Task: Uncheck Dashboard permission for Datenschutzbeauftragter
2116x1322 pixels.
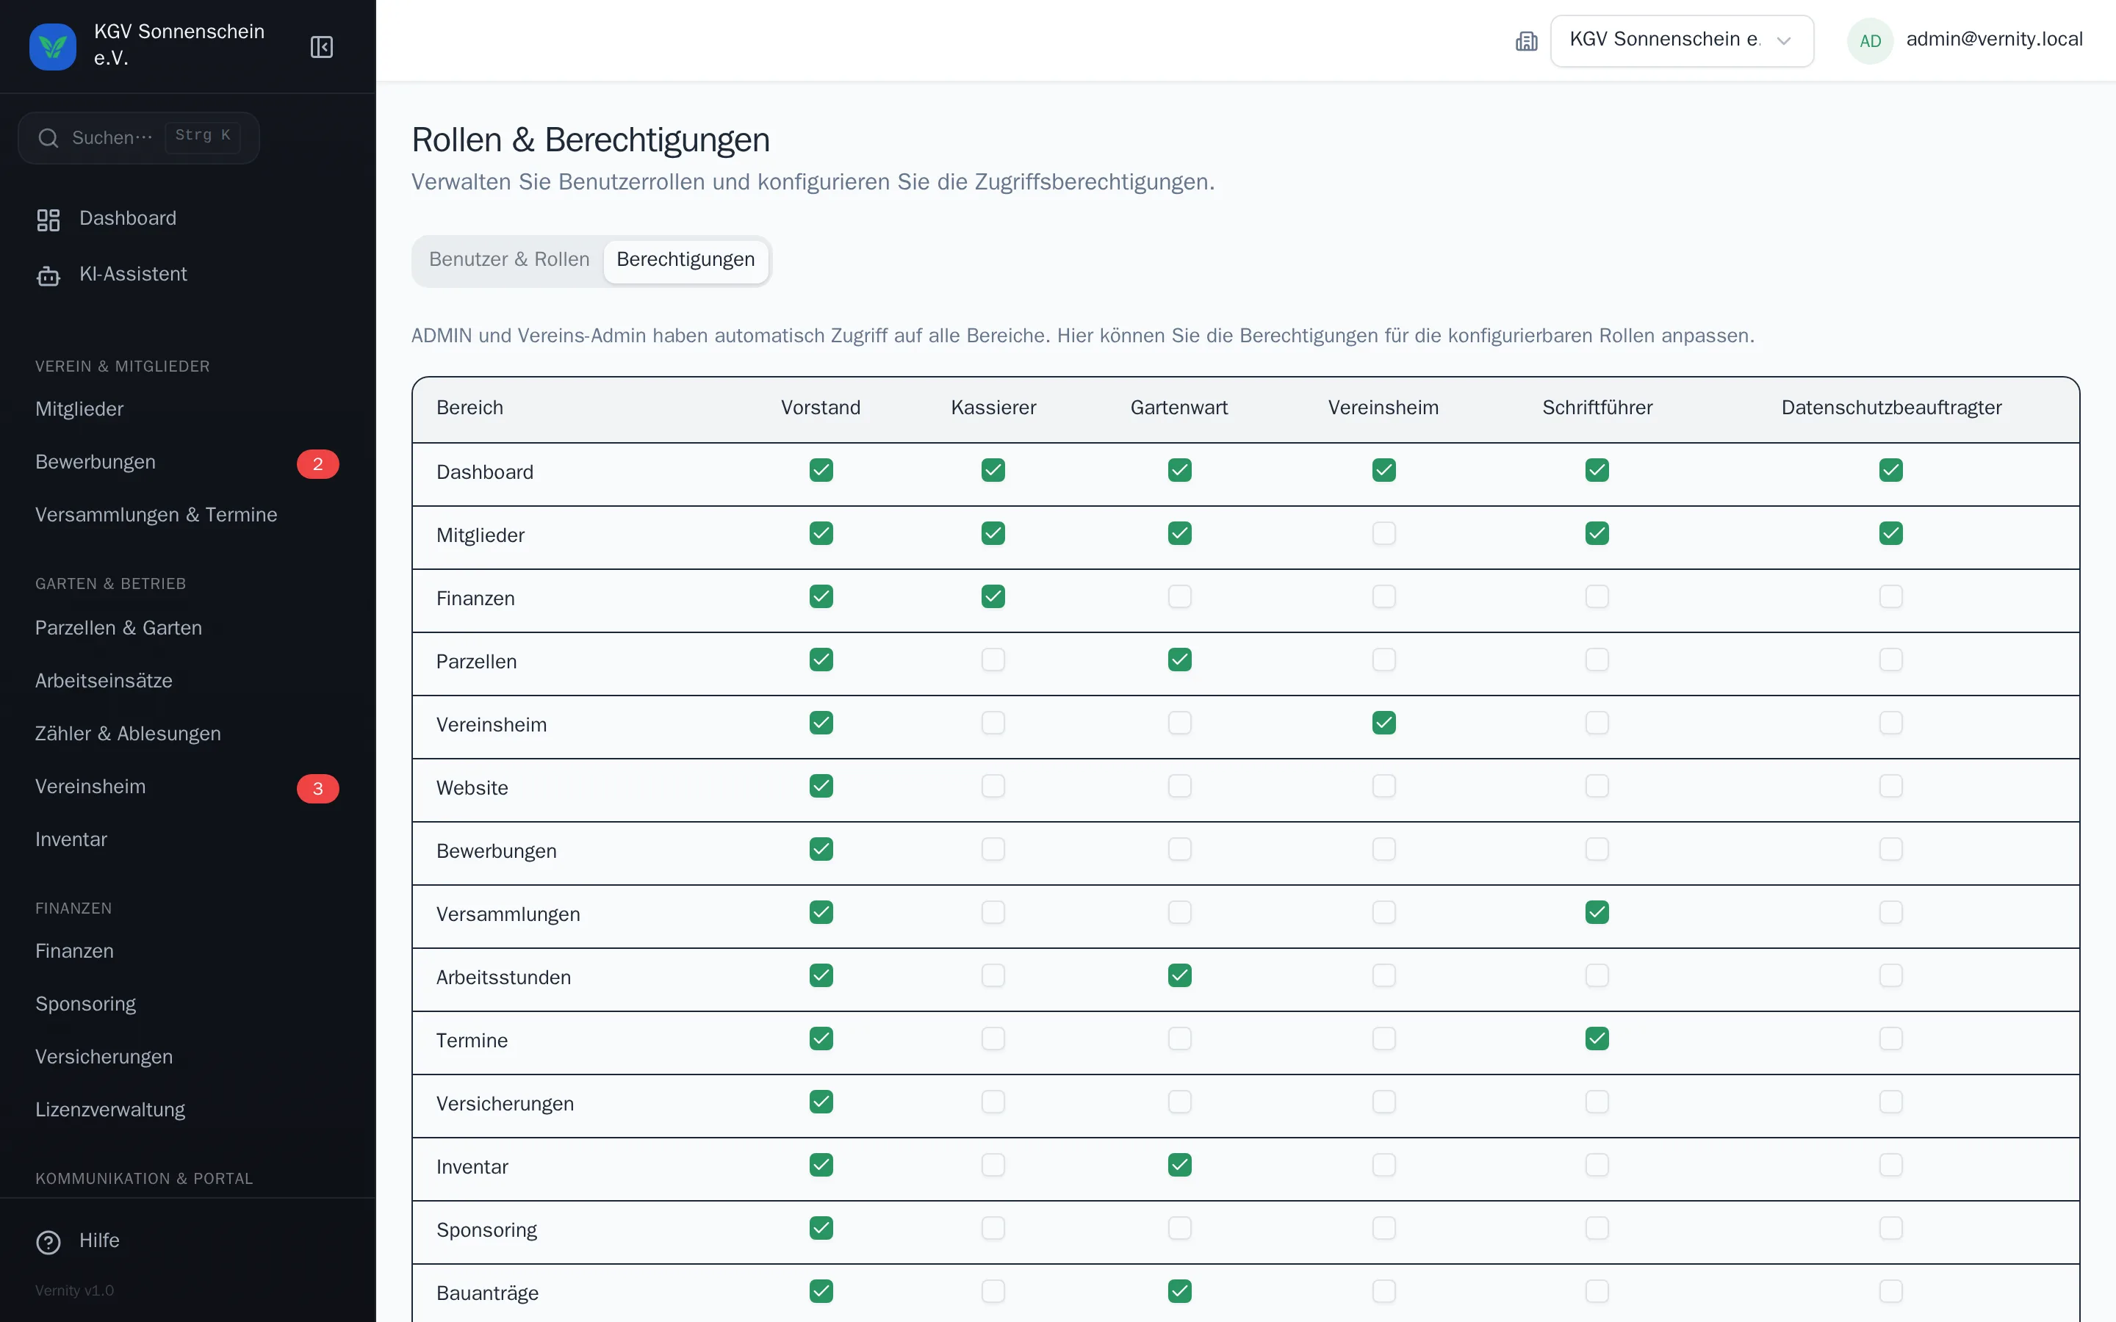Action: tap(1891, 470)
